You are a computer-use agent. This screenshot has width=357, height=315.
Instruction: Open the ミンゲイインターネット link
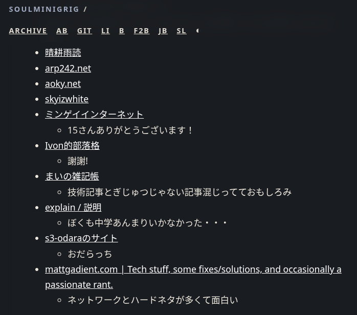(x=94, y=114)
